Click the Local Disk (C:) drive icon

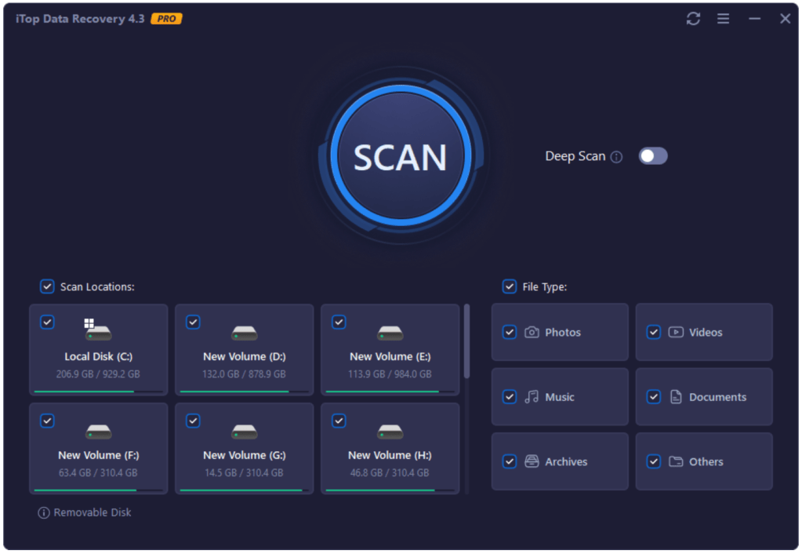coord(98,330)
